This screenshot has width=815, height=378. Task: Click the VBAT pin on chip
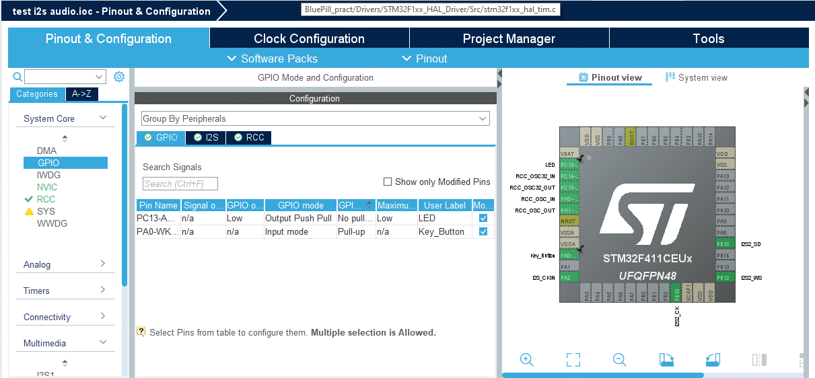(569, 153)
